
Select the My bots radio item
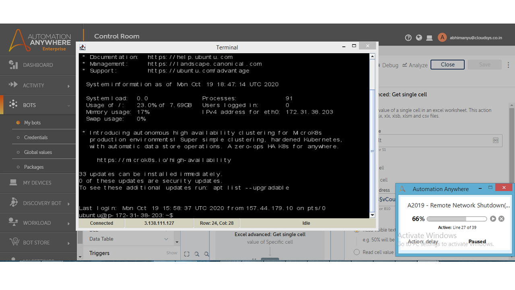pos(18,122)
